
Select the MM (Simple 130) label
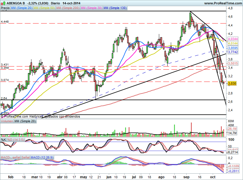115,8
